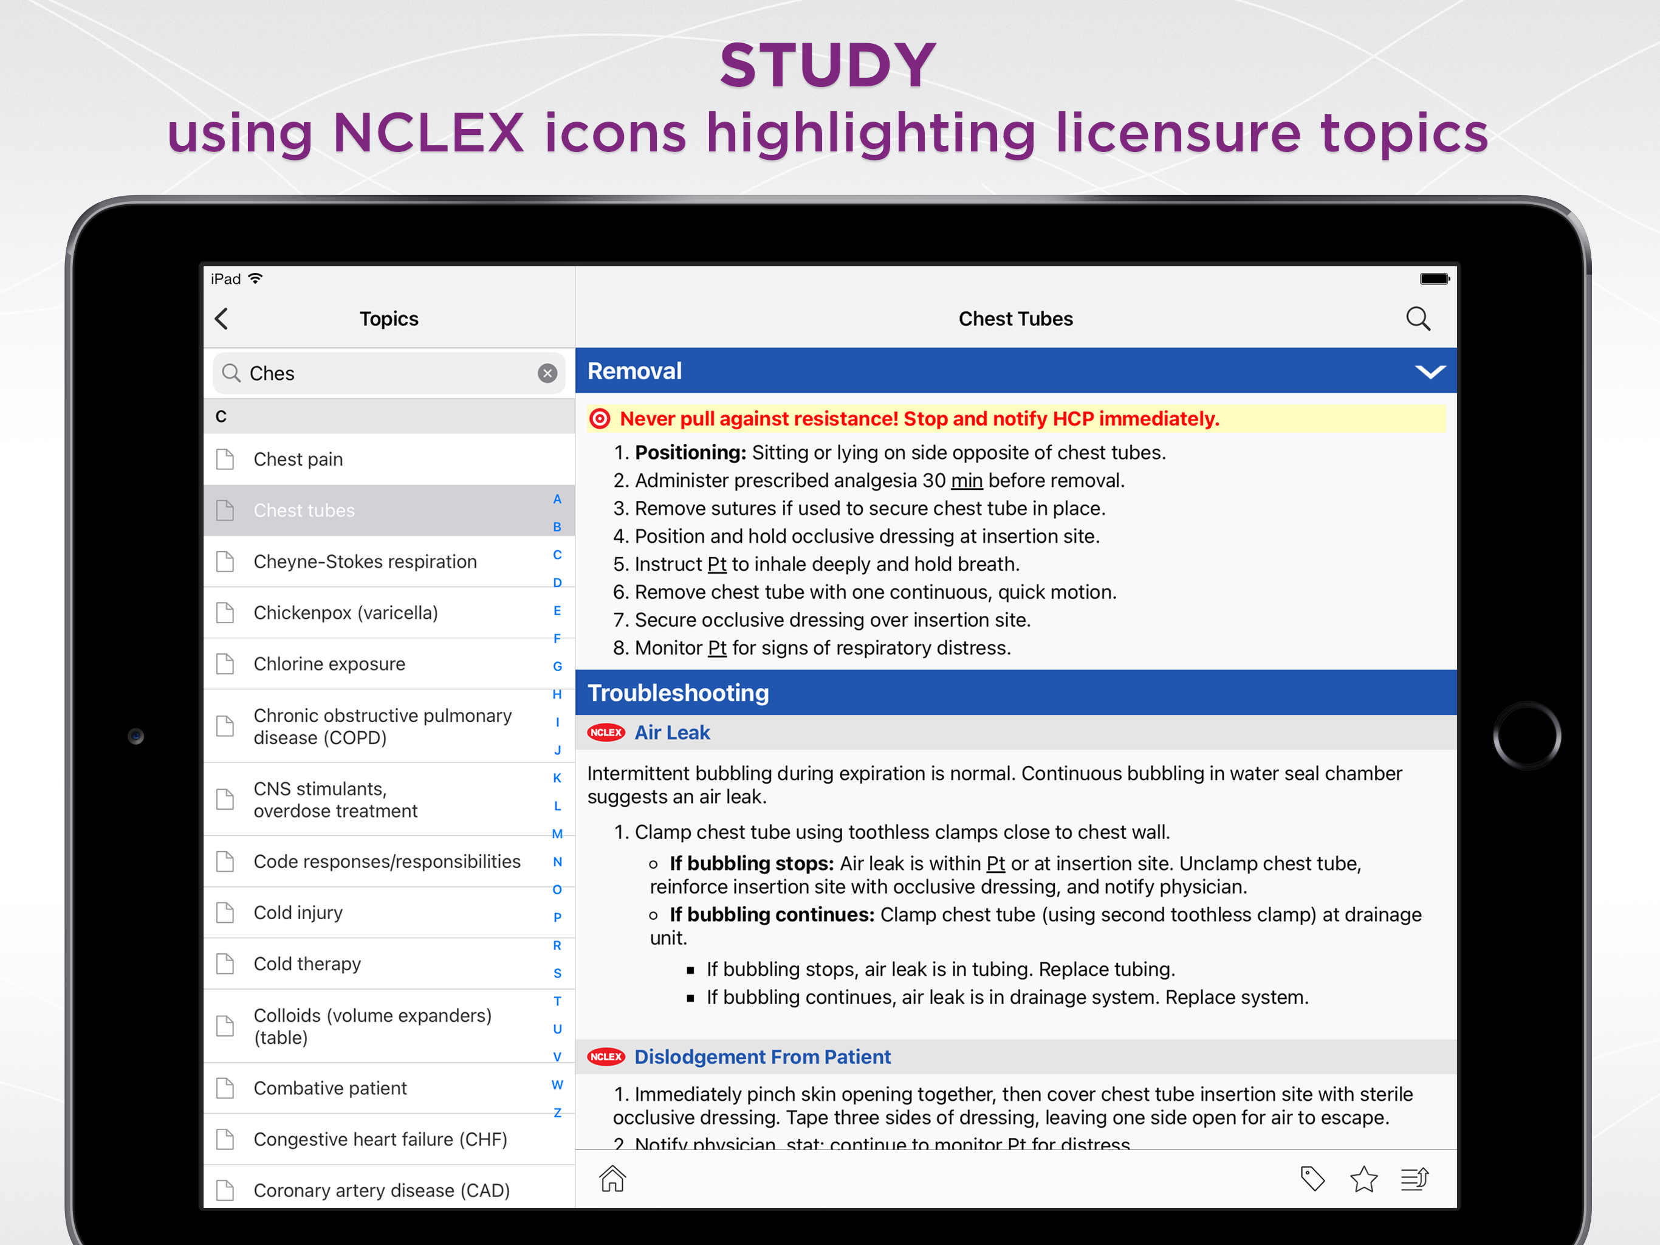The height and width of the screenshot is (1245, 1660).
Task: Clear the Ches search text
Action: 548,373
